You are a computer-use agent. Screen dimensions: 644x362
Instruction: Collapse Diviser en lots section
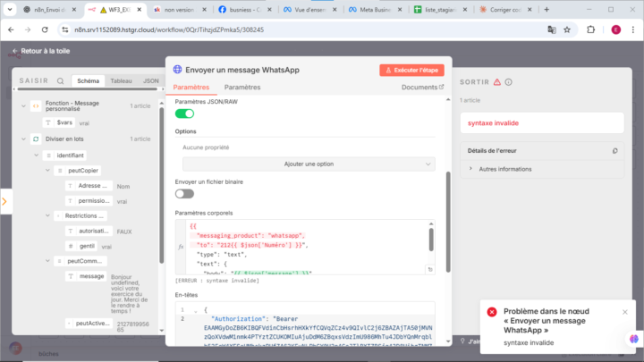click(23, 139)
